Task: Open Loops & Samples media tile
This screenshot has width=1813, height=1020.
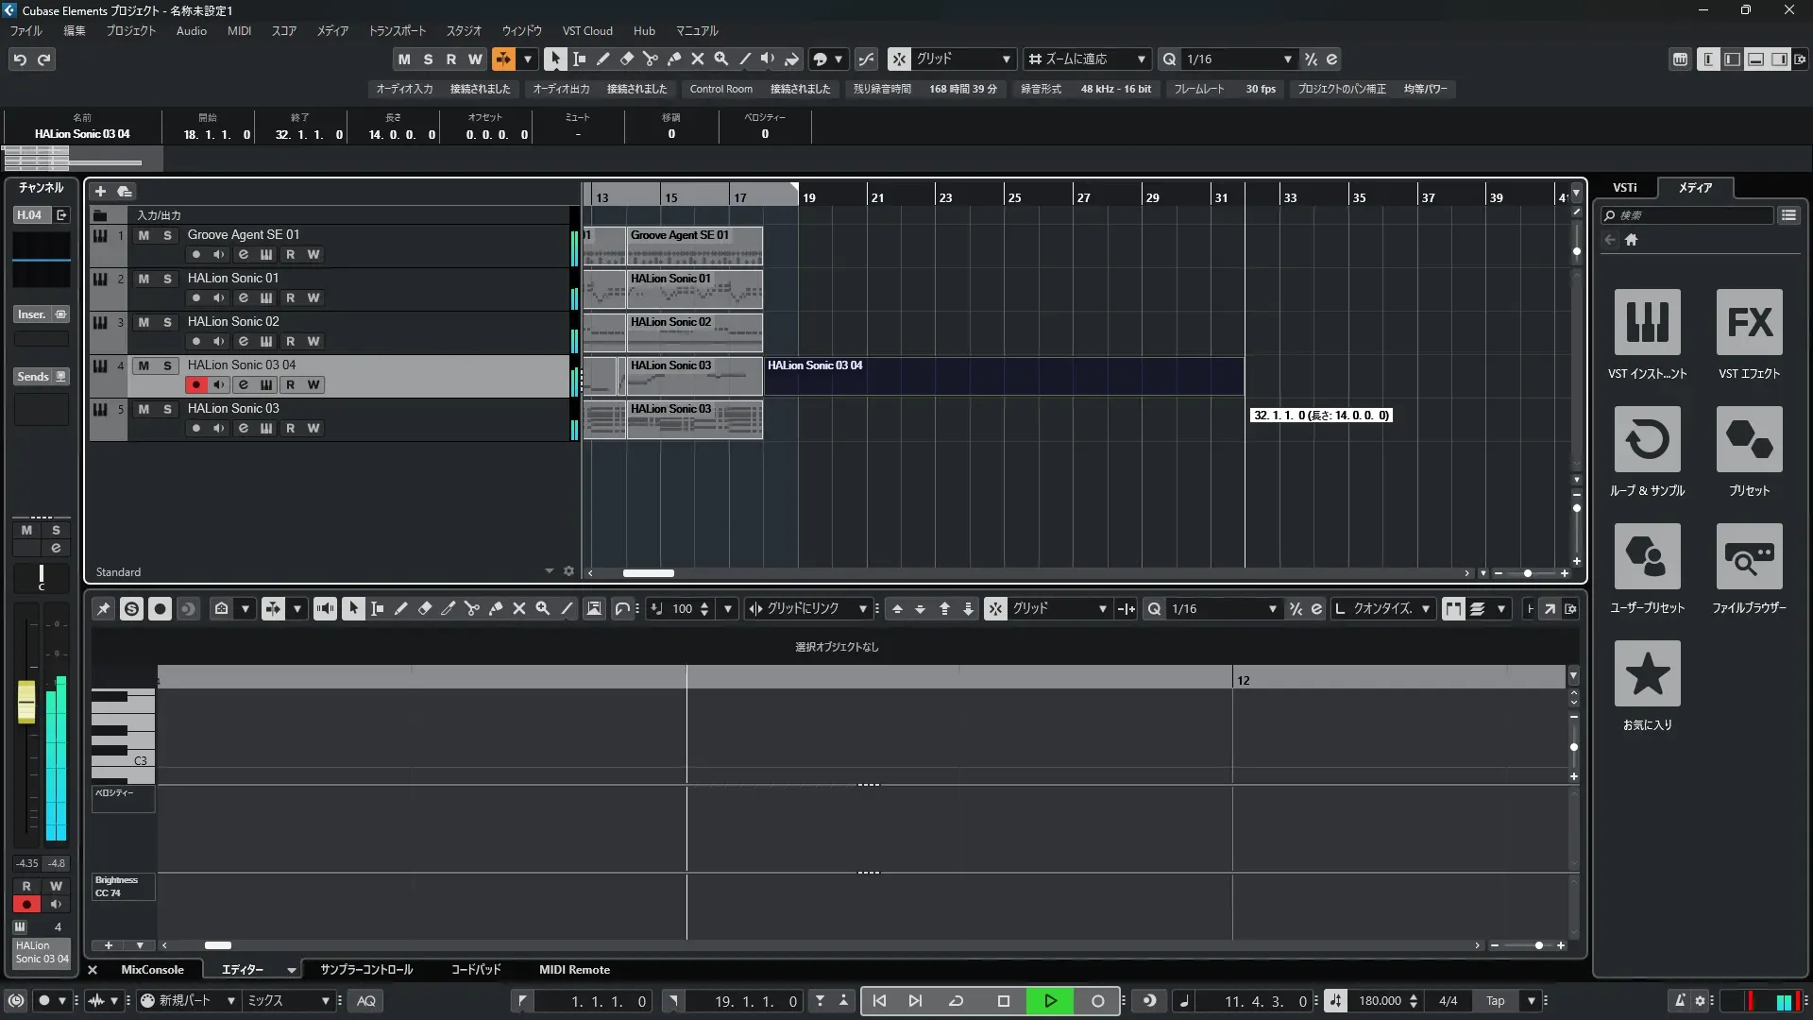Action: click(1647, 440)
